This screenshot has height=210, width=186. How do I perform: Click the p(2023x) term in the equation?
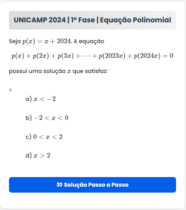(x=112, y=56)
